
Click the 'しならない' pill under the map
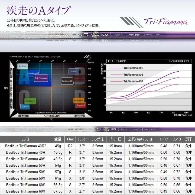pos(80,116)
